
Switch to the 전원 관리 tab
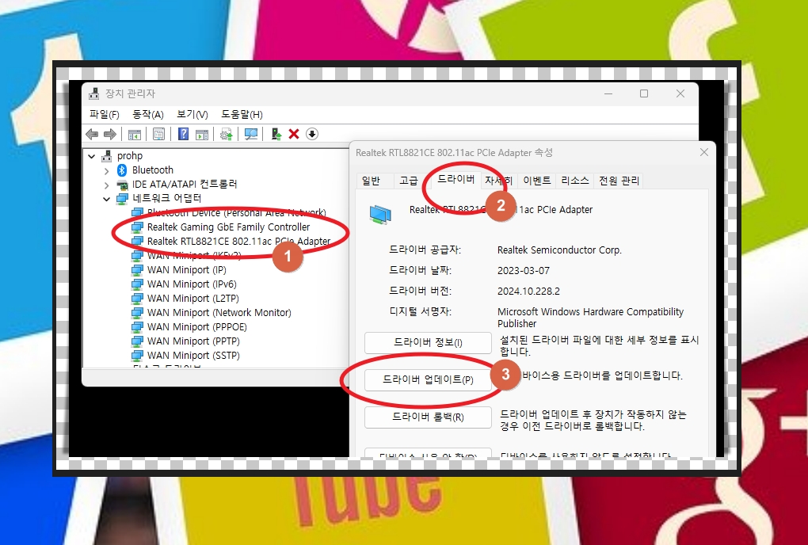[x=619, y=181]
